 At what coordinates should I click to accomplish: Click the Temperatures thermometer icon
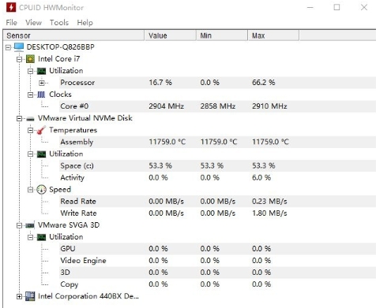pos(41,130)
